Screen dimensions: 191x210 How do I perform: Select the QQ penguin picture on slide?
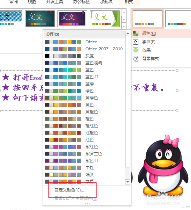[x=163, y=166]
